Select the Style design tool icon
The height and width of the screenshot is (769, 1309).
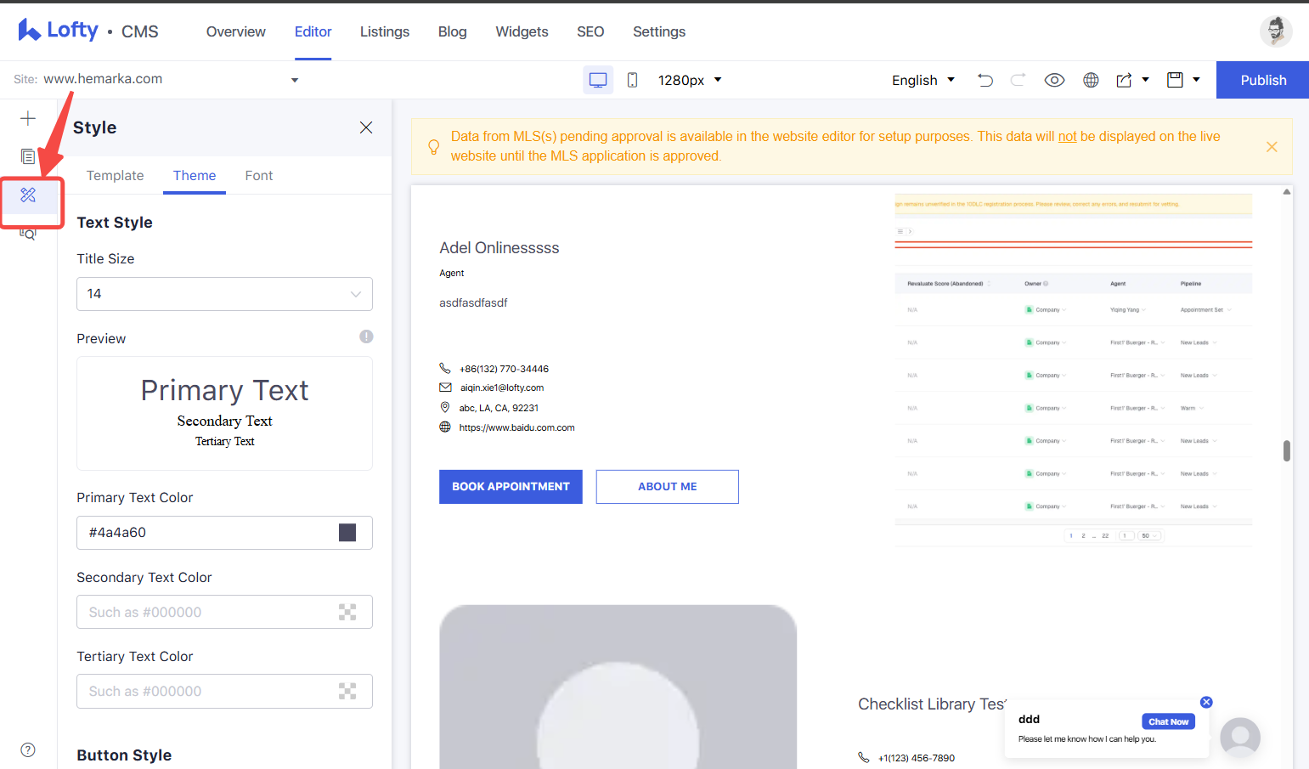(x=28, y=195)
